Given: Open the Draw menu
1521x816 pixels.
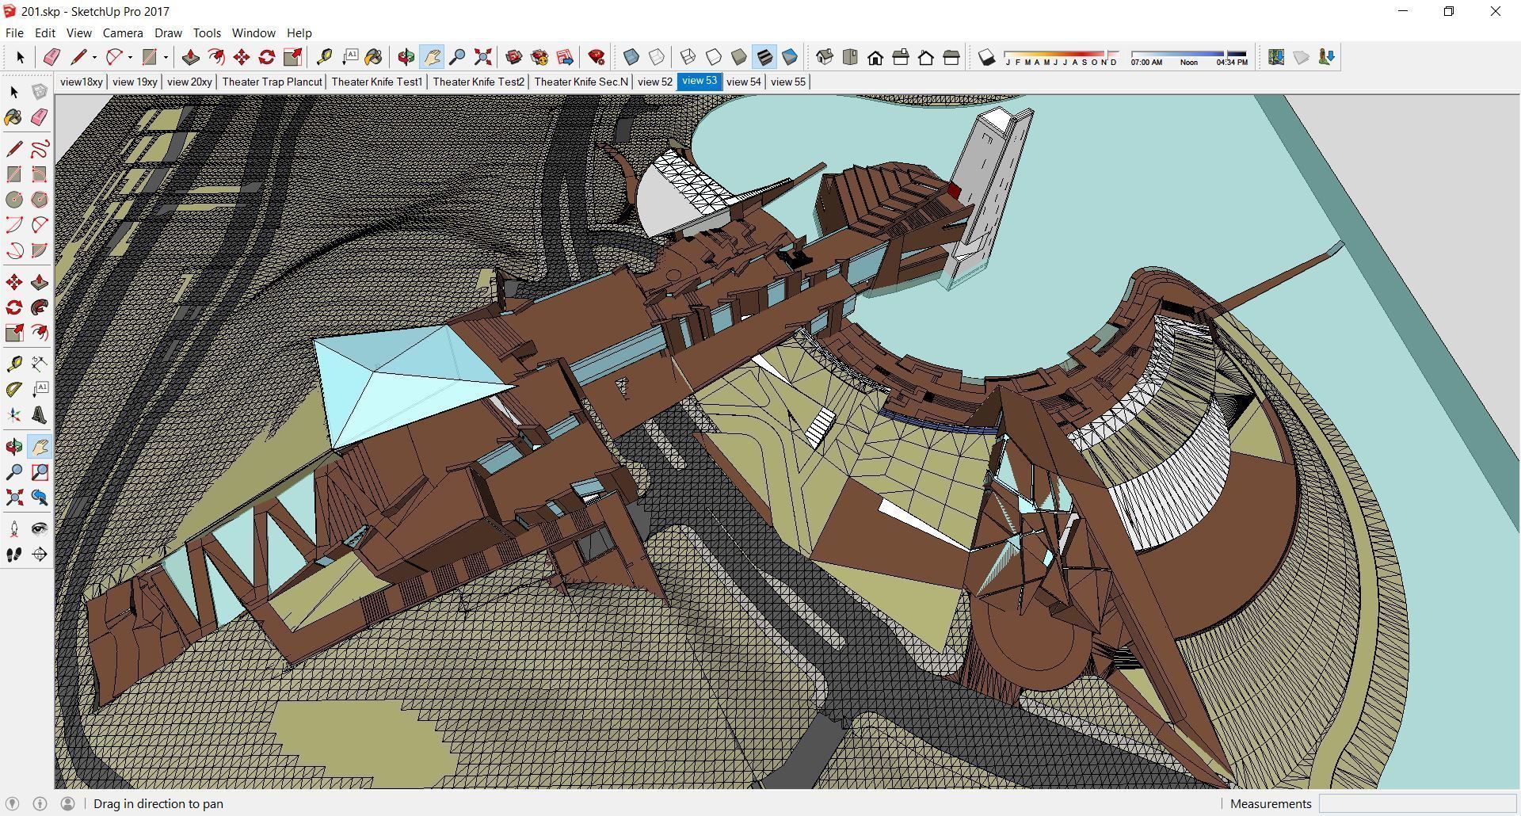Looking at the screenshot, I should pos(168,33).
